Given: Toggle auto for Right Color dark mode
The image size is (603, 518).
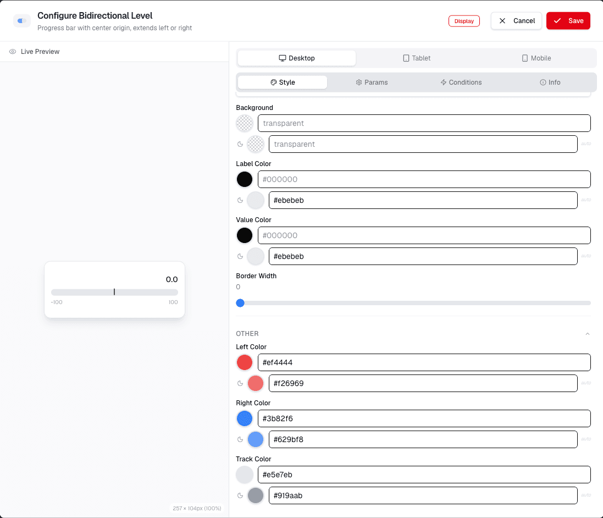Looking at the screenshot, I should coord(586,439).
